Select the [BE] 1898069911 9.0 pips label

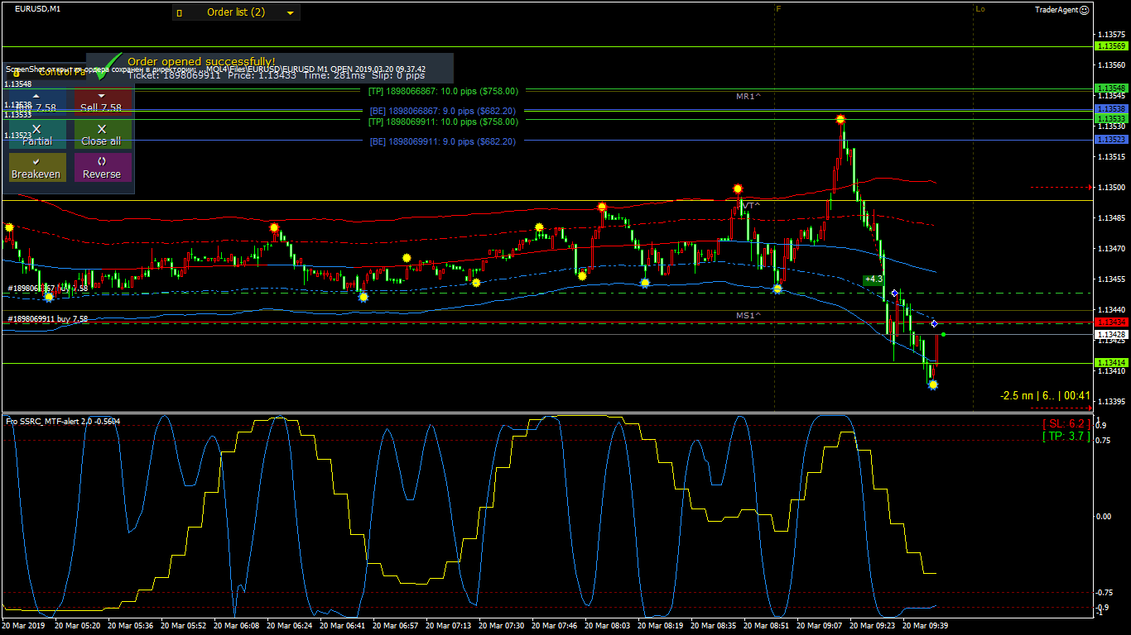pyautogui.click(x=443, y=141)
